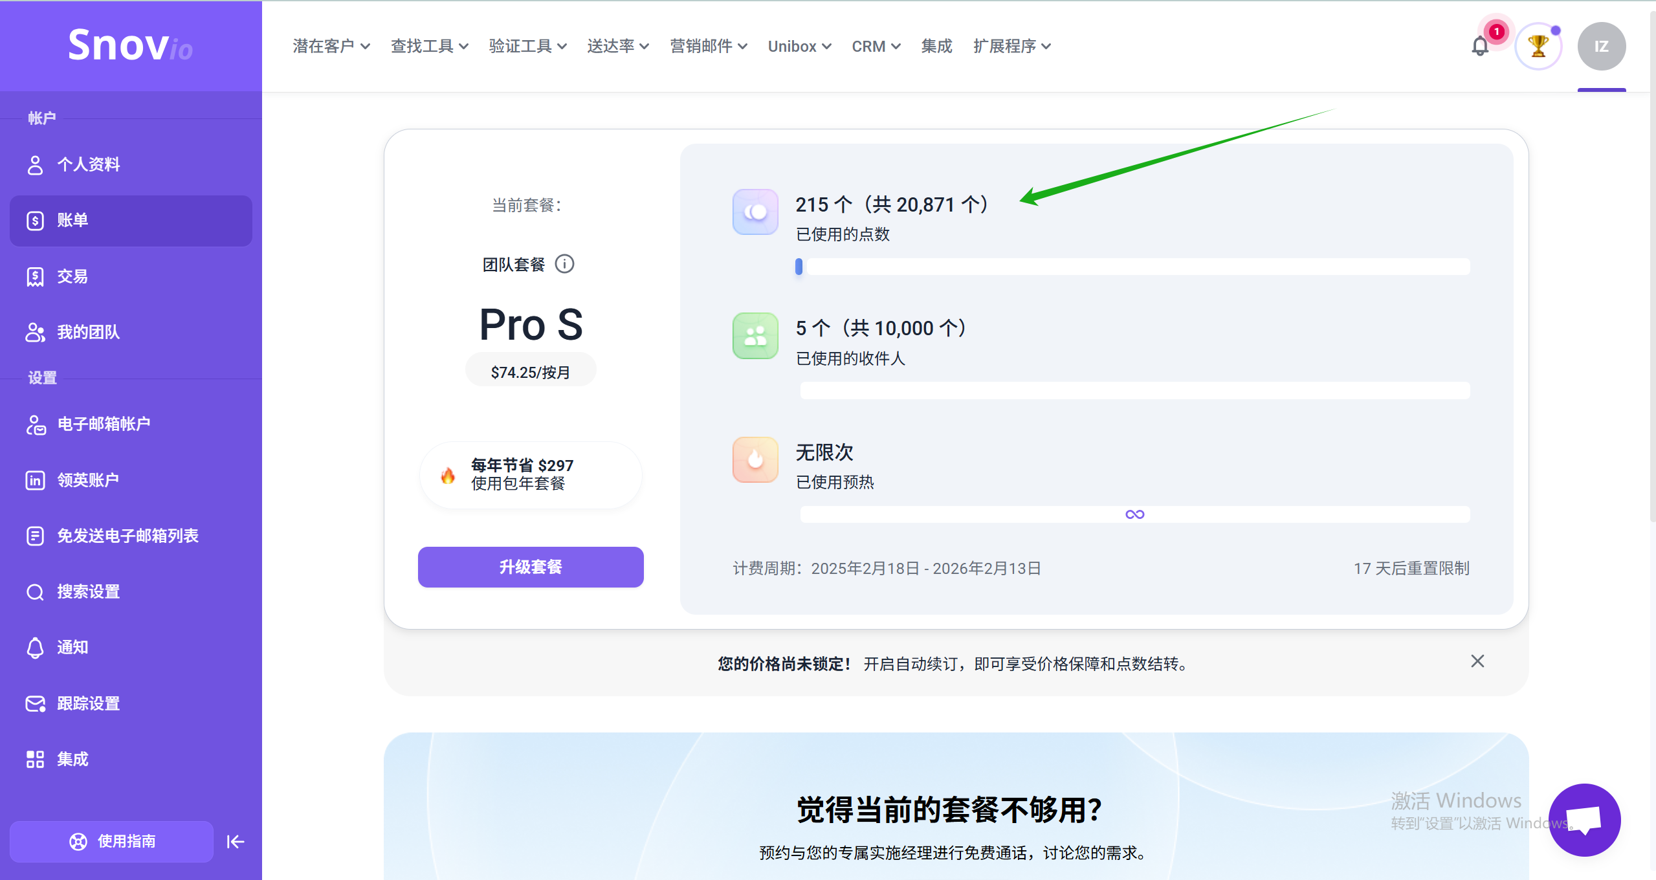Collapse the sidebar with the arrow icon
This screenshot has height=880, width=1656.
click(236, 841)
